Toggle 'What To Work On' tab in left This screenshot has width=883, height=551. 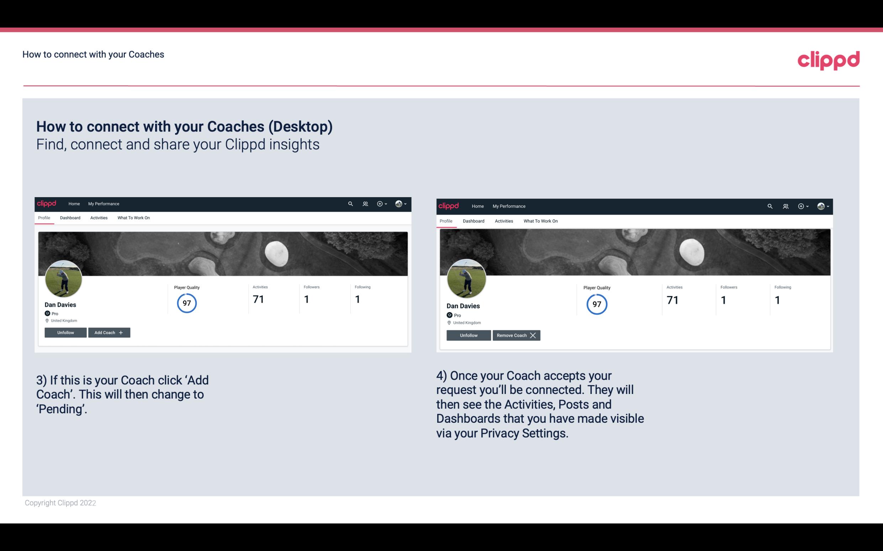point(133,218)
